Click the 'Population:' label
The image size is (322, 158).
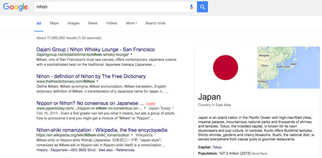tap(208, 153)
